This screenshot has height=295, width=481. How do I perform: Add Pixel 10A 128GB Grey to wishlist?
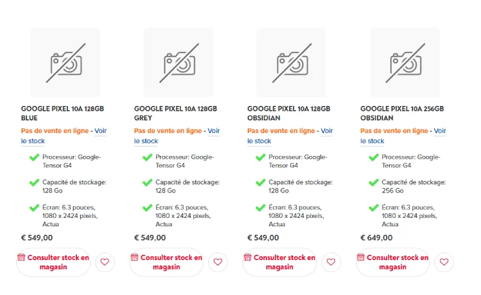[218, 262]
